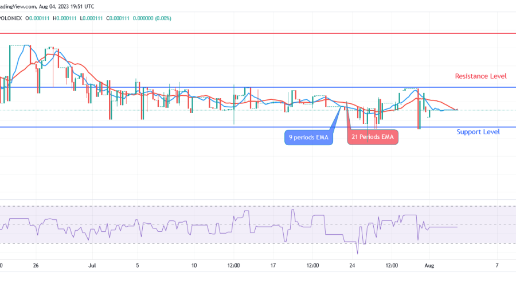
Task: Click the '17' date on time axis
Action: 273,266
